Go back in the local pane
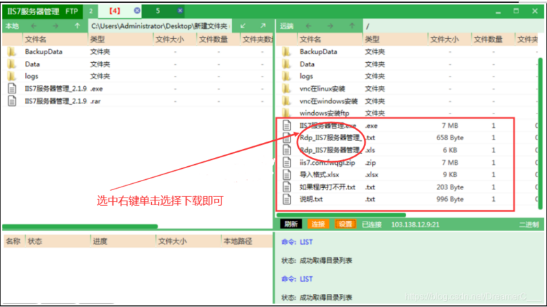Screen dimensions: 547x307 click(34, 26)
